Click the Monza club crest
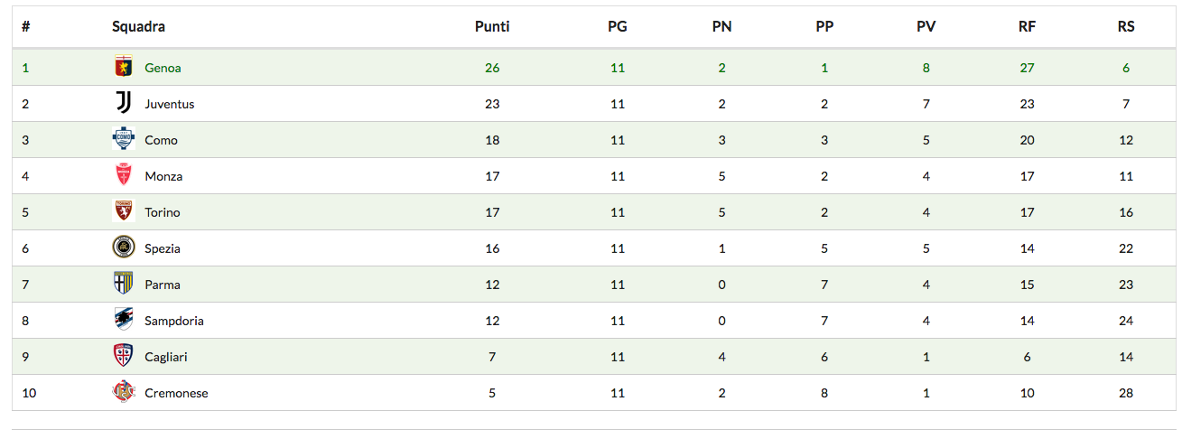This screenshot has width=1182, height=439. click(x=123, y=175)
